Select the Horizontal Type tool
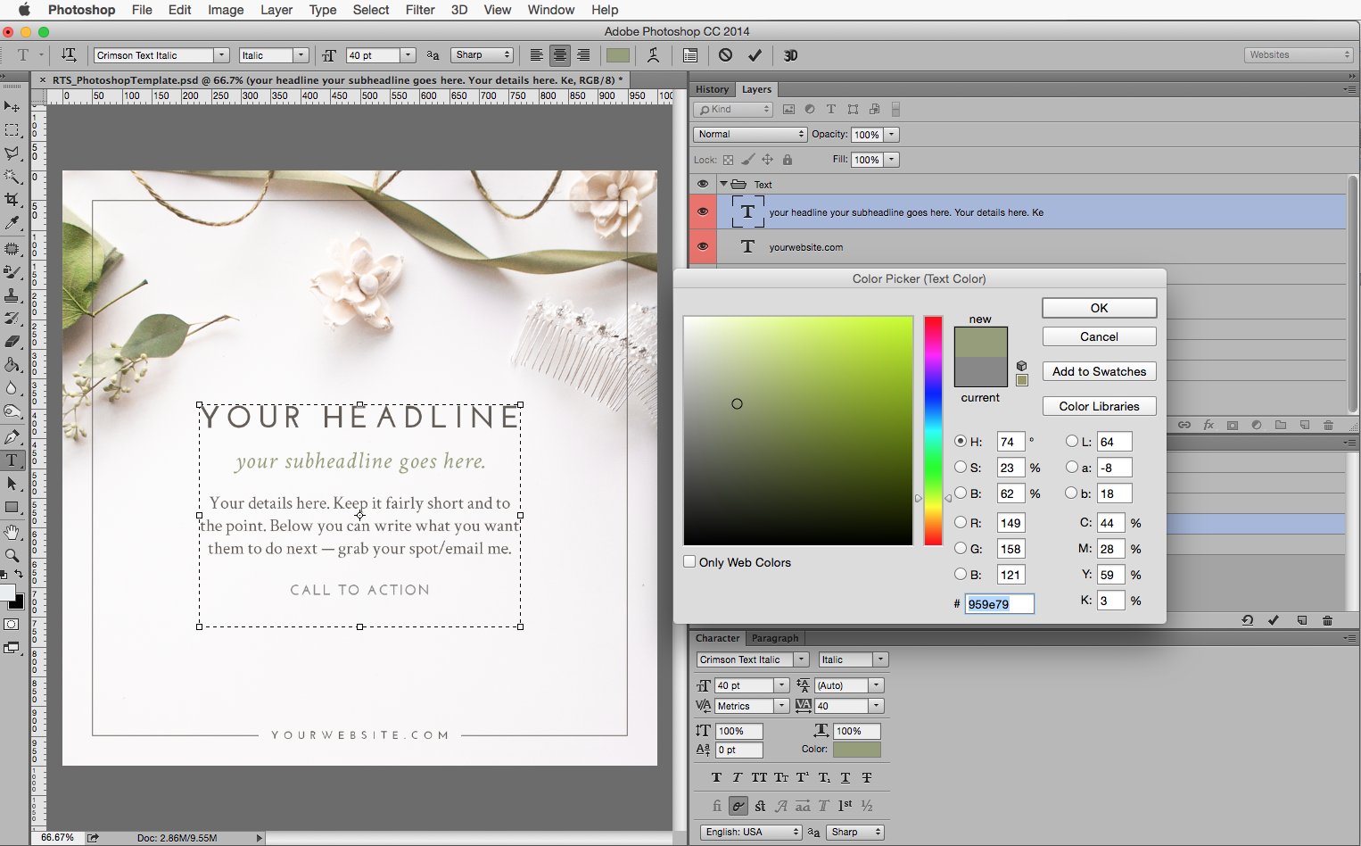This screenshot has width=1361, height=846. (x=12, y=460)
